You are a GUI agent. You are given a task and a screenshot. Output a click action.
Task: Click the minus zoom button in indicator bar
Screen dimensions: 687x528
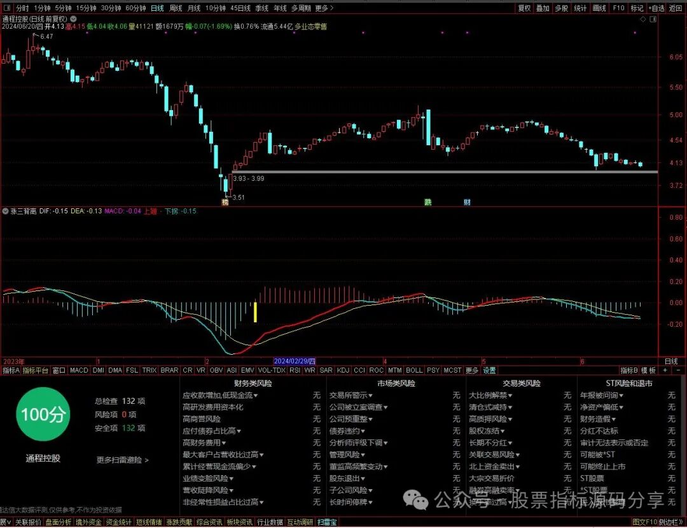(678, 370)
